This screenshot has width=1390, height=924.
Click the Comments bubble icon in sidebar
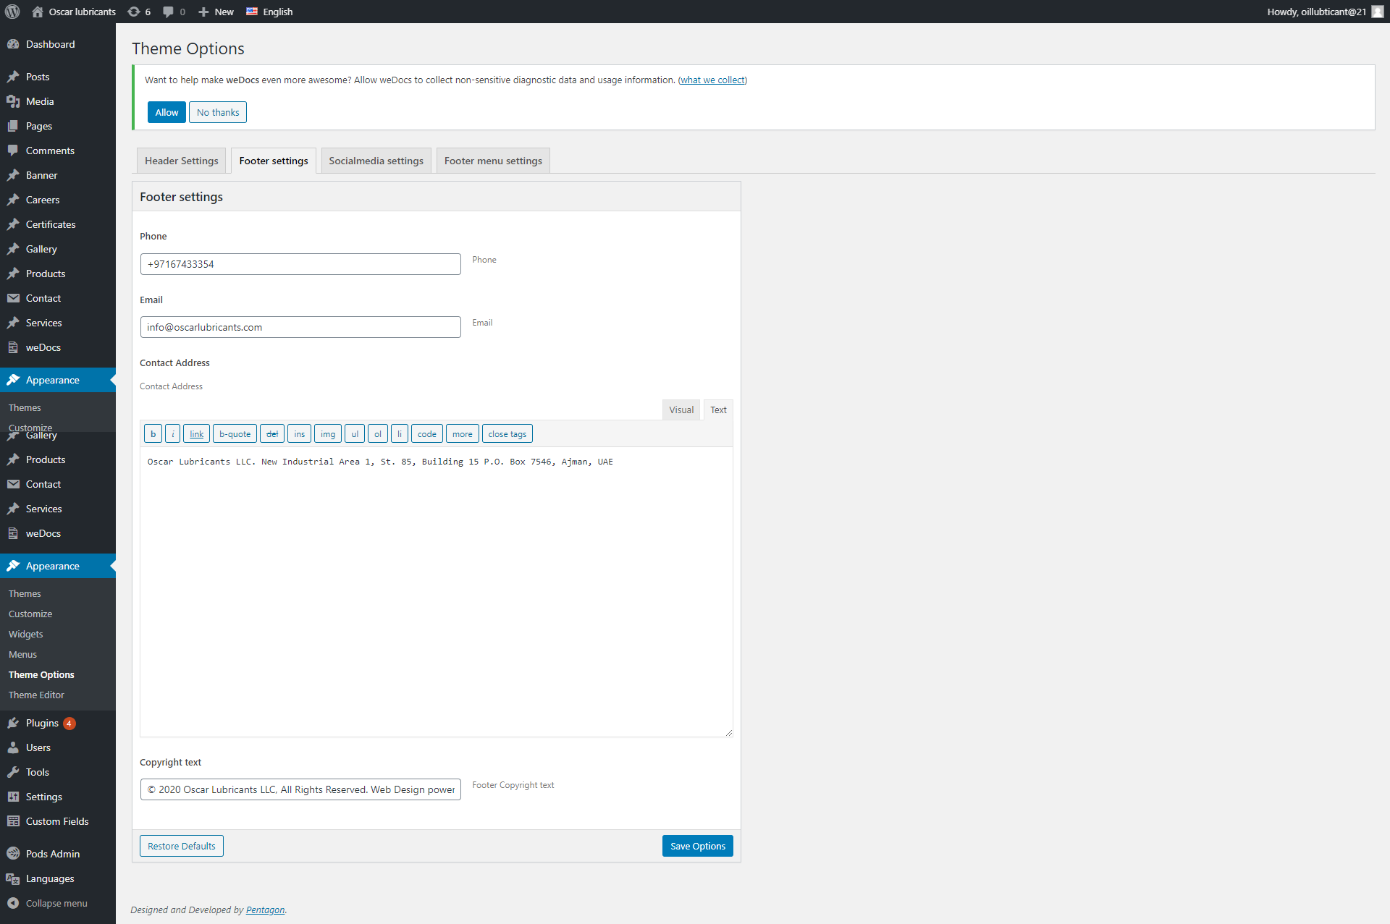(x=13, y=151)
